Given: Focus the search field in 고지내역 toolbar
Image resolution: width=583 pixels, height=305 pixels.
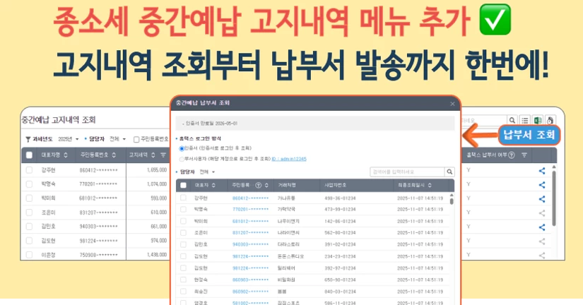Looking at the screenshot, I should pos(483,120).
